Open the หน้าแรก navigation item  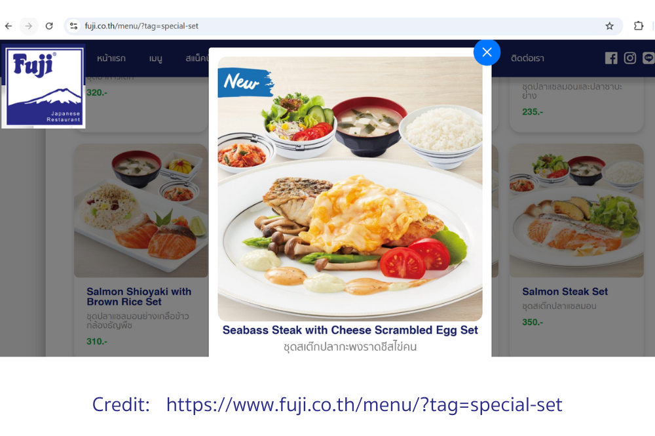pos(111,58)
